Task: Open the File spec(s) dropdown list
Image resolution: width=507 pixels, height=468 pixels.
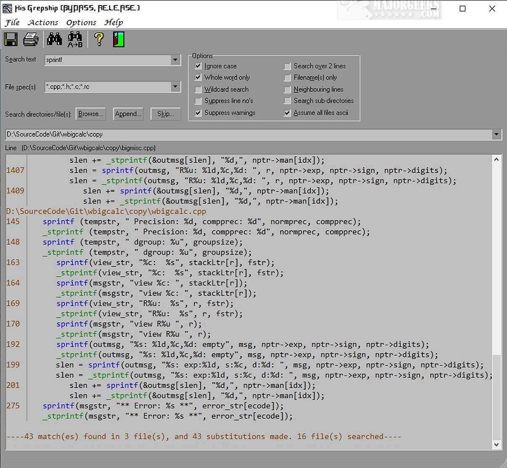Action: click(x=175, y=87)
